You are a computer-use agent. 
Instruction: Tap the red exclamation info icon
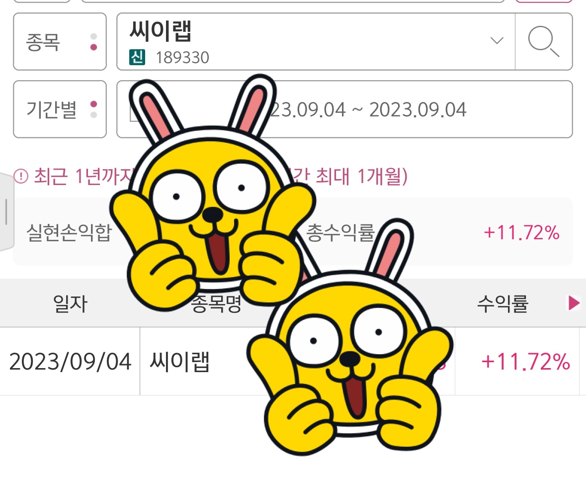click(21, 176)
